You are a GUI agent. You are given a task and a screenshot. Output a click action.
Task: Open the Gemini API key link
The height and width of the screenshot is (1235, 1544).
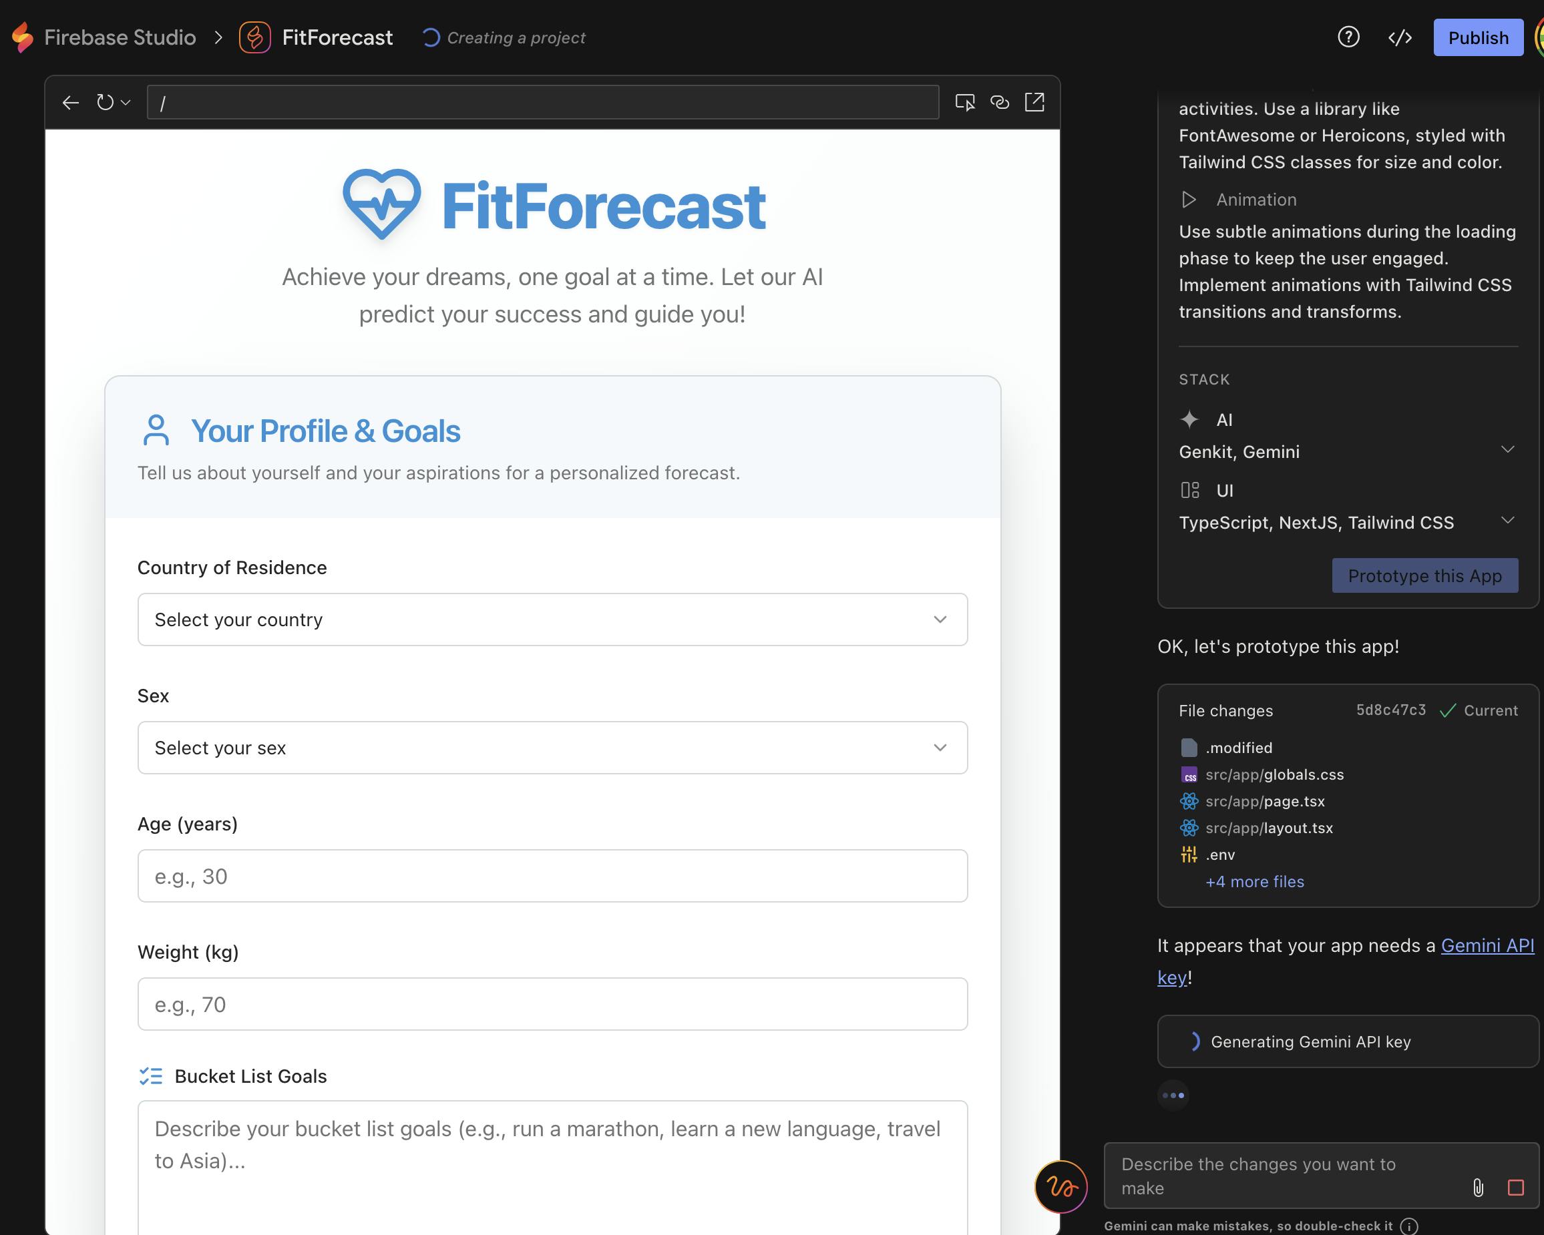(x=1487, y=946)
